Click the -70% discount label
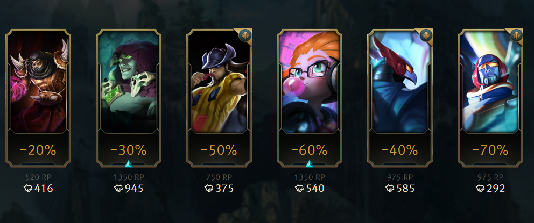The width and height of the screenshot is (534, 223). pyautogui.click(x=490, y=150)
